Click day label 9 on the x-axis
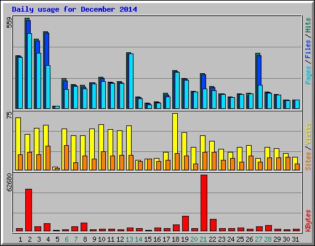315x246 pixels. click(94, 239)
